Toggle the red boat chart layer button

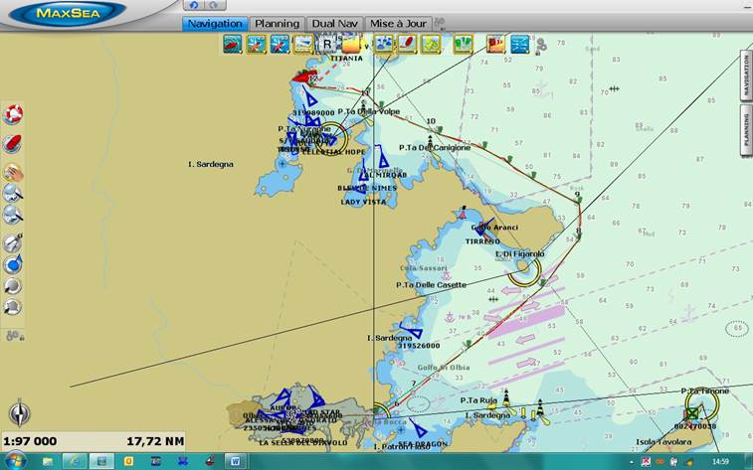(x=232, y=44)
